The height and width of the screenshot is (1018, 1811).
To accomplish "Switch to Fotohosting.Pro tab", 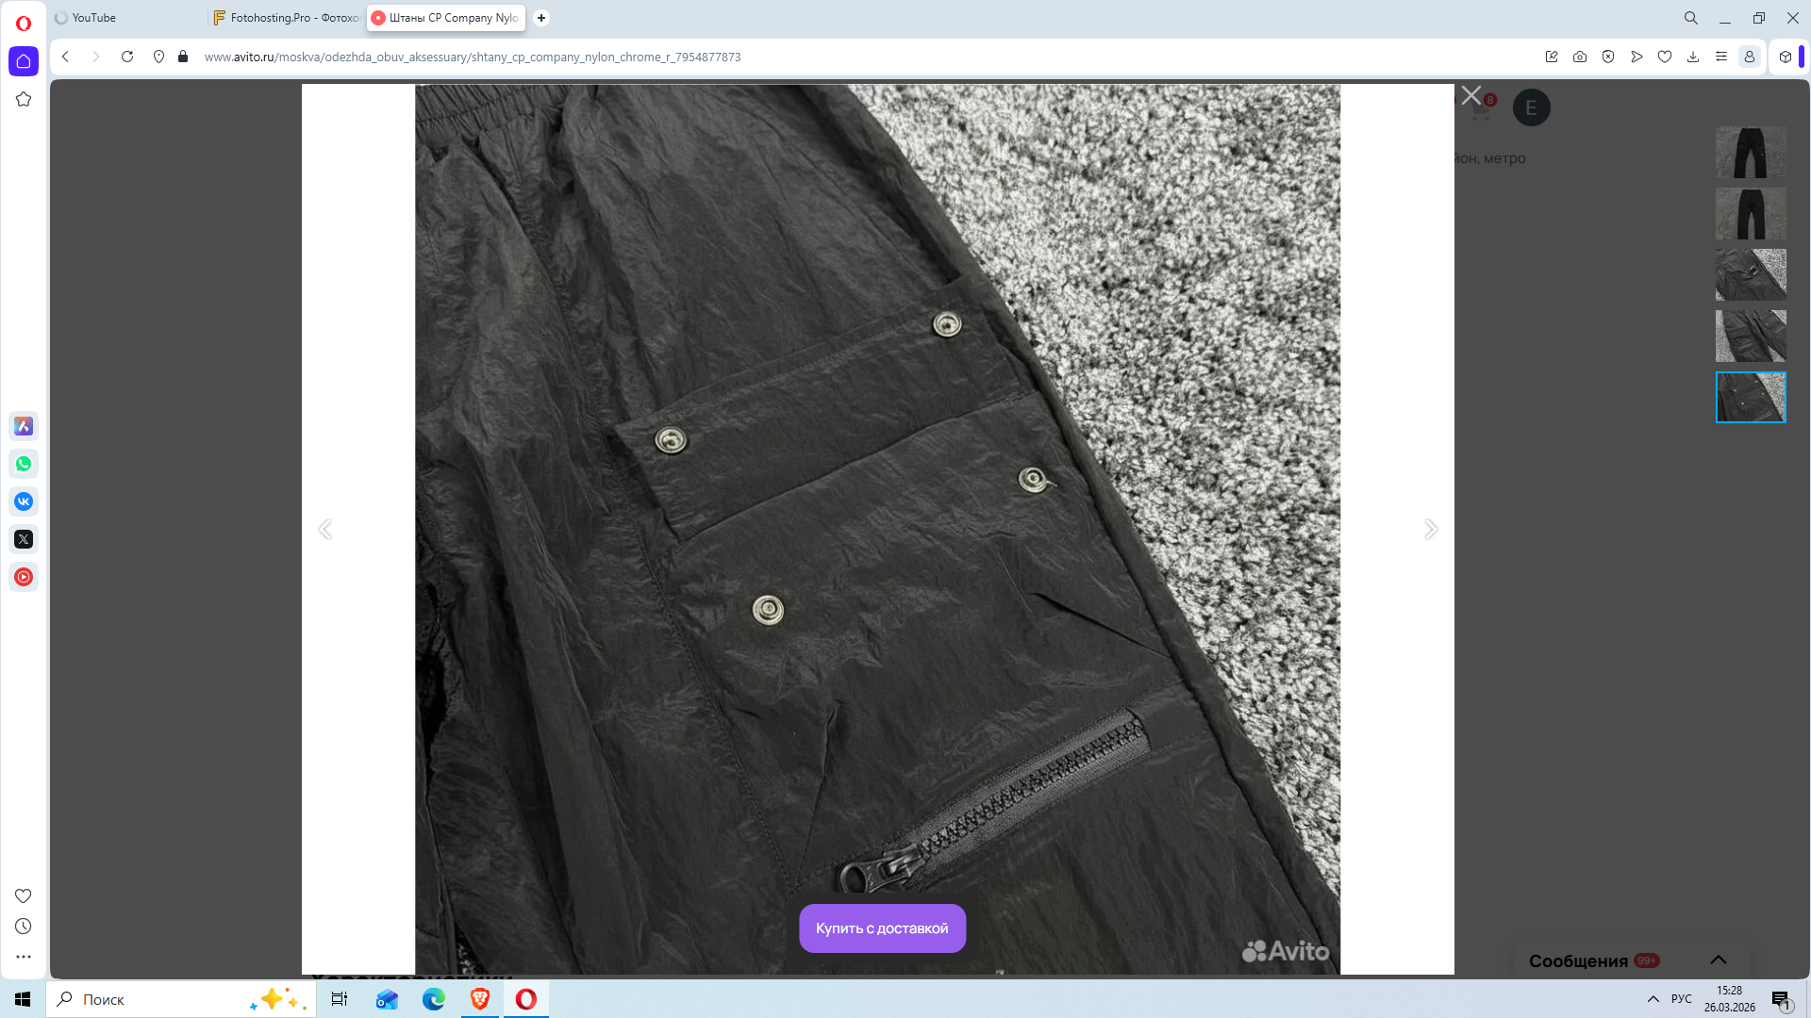I will pos(288,18).
